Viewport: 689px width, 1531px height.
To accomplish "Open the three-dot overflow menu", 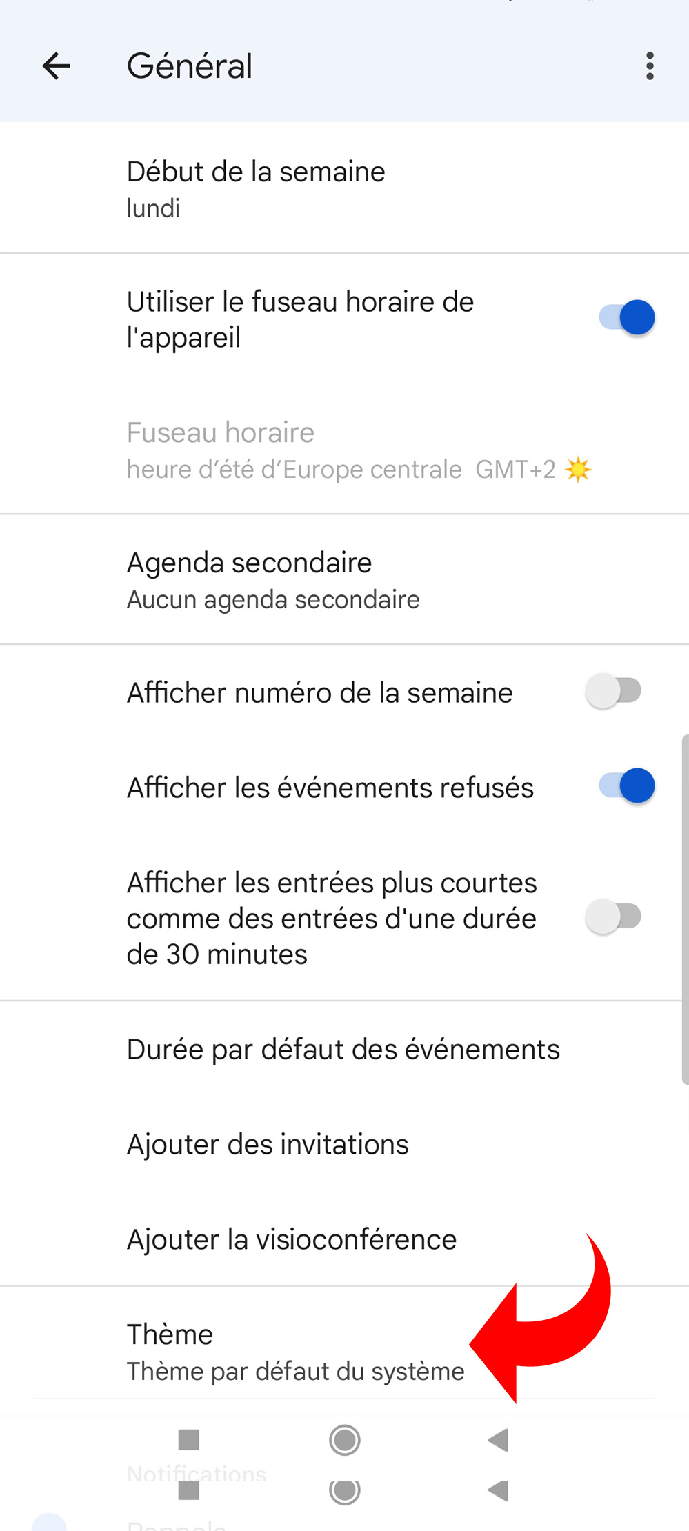I will (x=649, y=66).
